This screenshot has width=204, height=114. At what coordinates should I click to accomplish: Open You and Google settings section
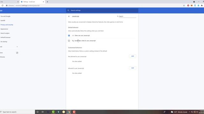coord(5,16)
